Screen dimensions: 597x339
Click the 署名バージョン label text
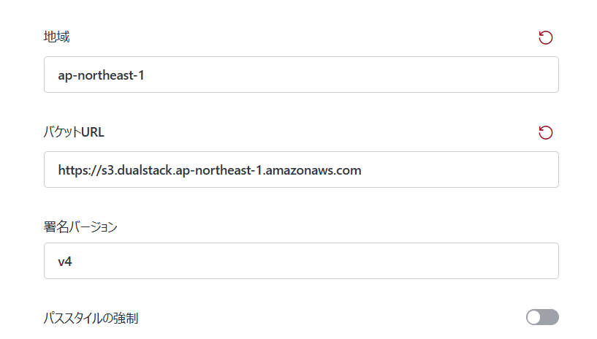(80, 226)
